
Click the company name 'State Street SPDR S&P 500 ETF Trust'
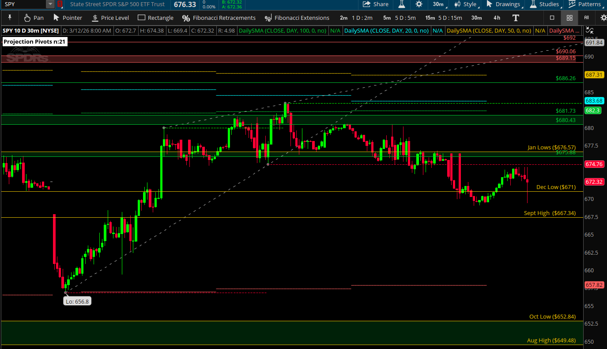(117, 4)
